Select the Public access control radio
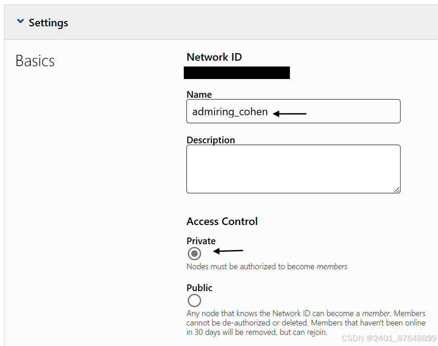The image size is (438, 346). click(194, 300)
